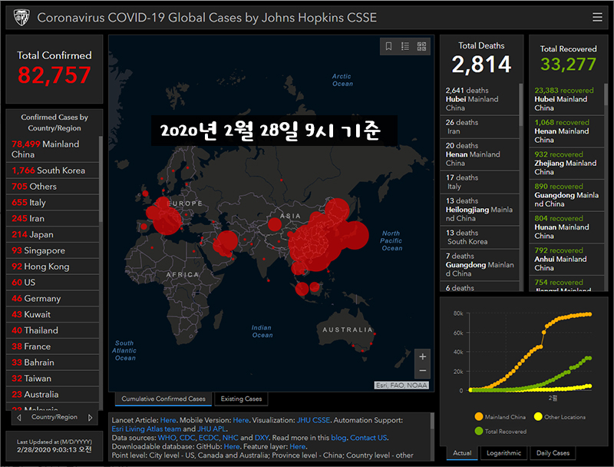This screenshot has width=614, height=467.
Task: Open the Feature layer Here link
Action: pyautogui.click(x=298, y=446)
